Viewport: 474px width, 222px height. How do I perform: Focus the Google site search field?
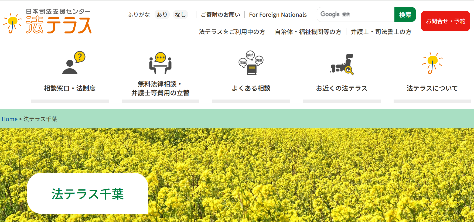(367, 14)
